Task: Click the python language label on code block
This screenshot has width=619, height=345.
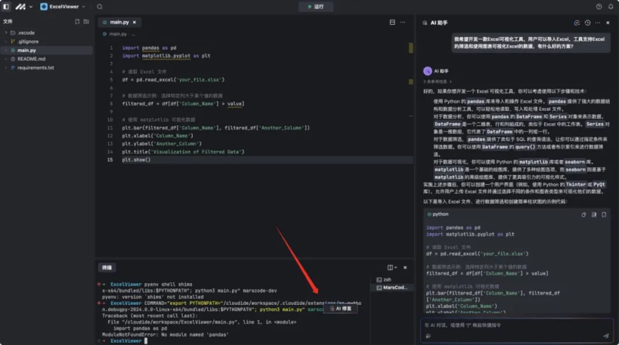Action: tap(440, 214)
